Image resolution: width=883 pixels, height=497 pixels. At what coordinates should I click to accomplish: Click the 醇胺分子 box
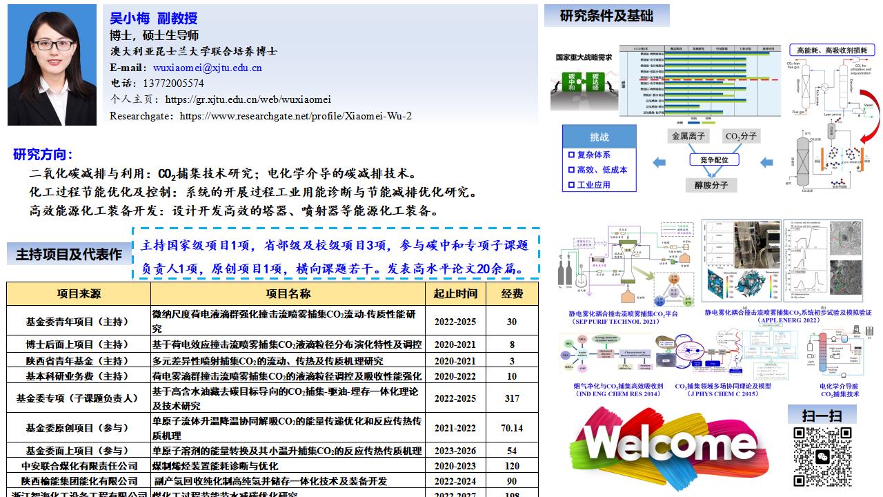[711, 185]
